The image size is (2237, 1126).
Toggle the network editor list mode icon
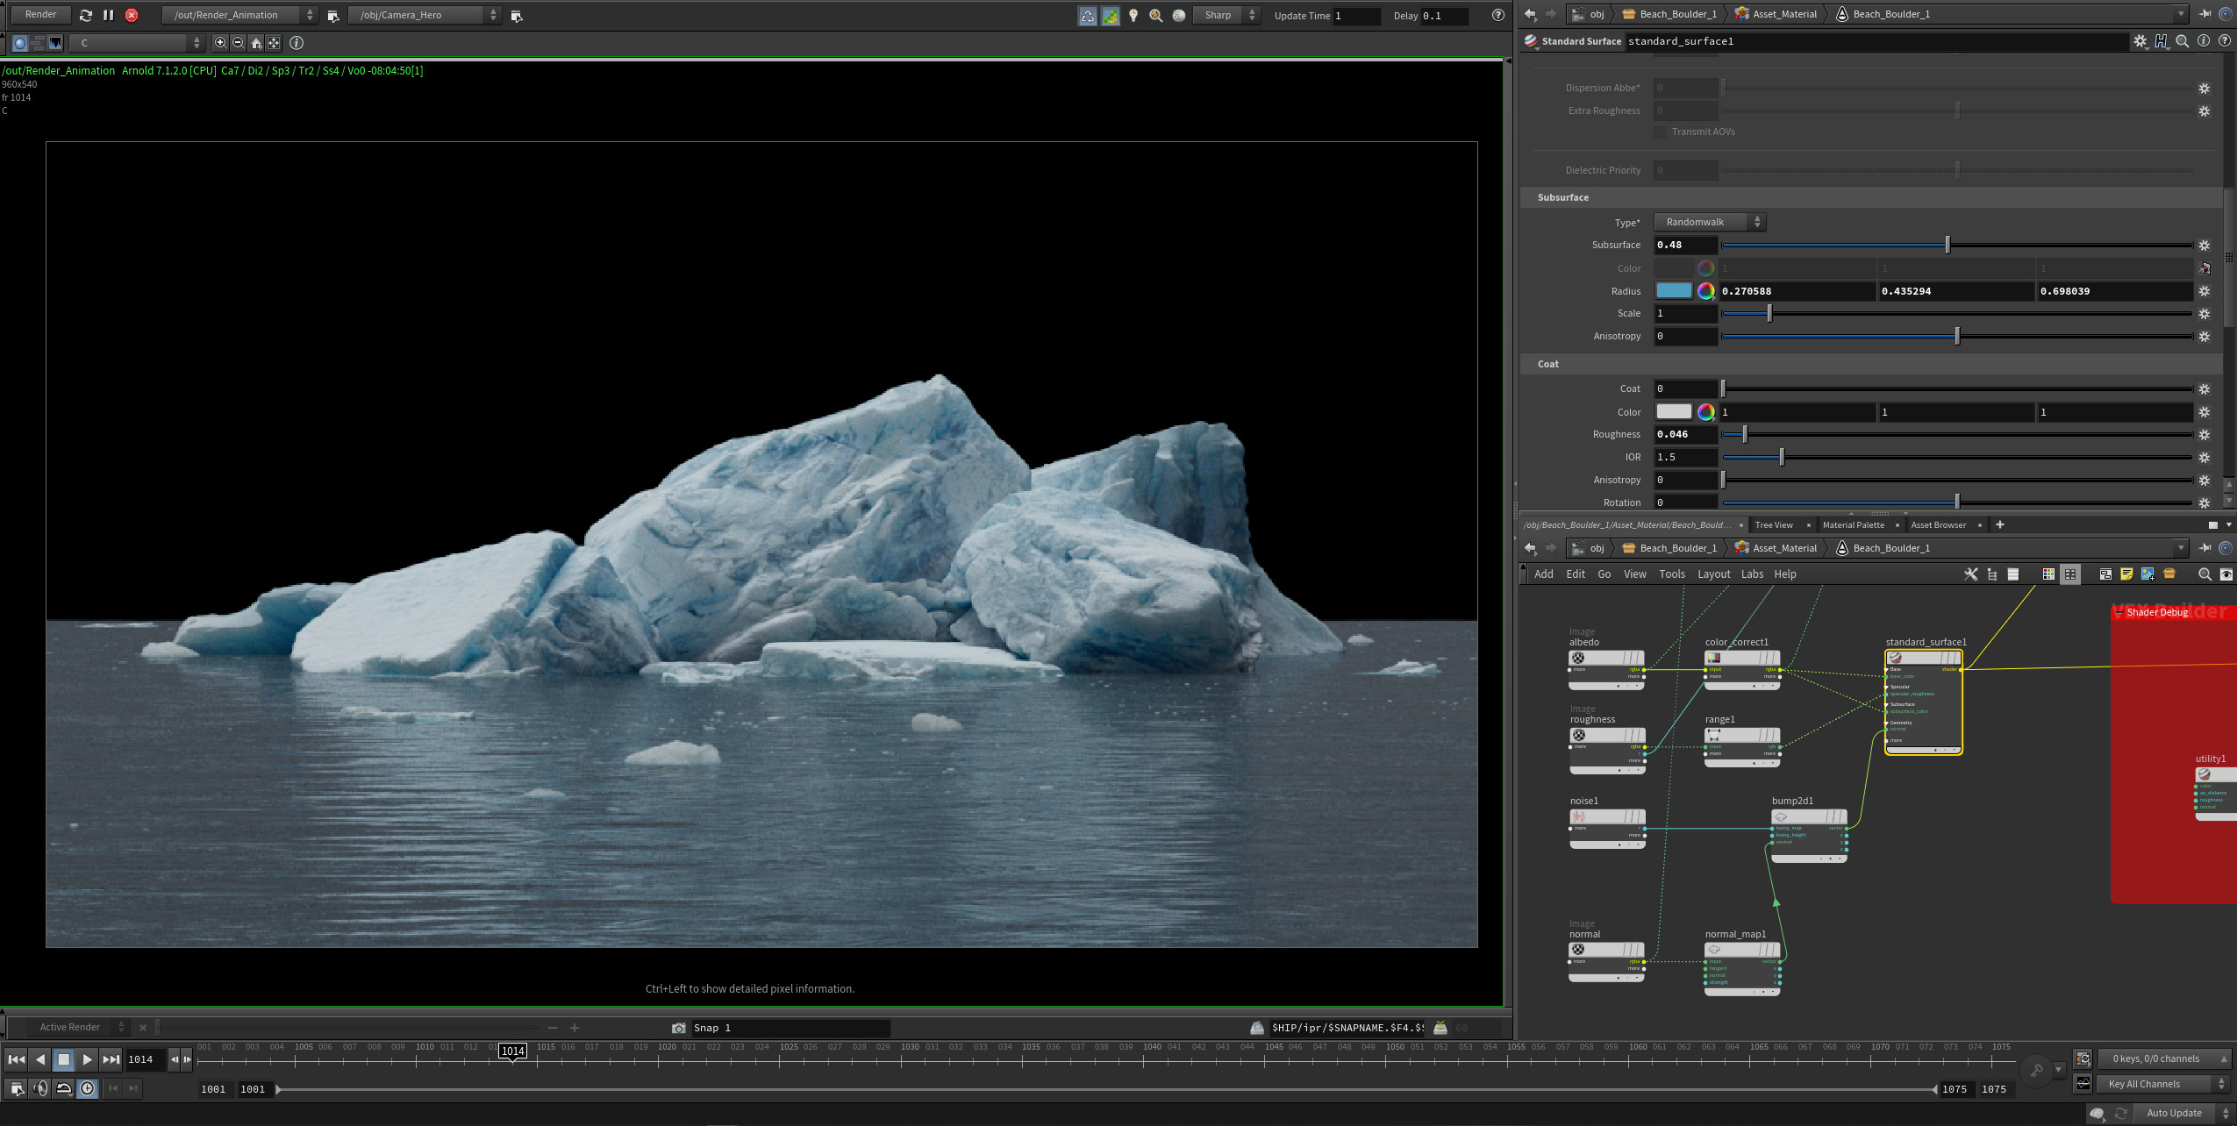pyautogui.click(x=2013, y=574)
